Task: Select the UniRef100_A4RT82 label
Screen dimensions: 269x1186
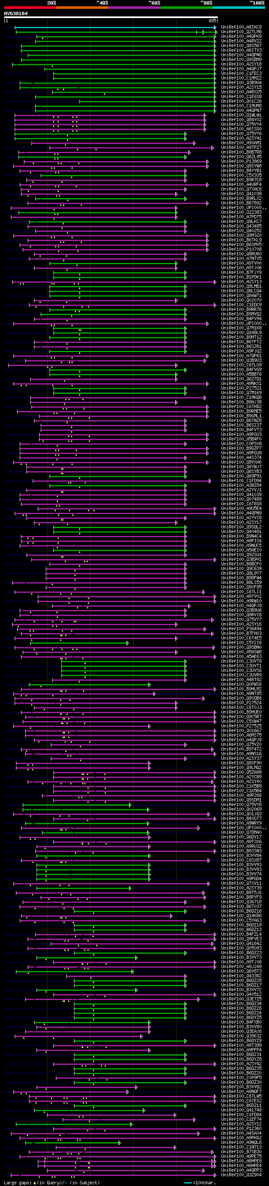Action: pyautogui.click(x=241, y=679)
